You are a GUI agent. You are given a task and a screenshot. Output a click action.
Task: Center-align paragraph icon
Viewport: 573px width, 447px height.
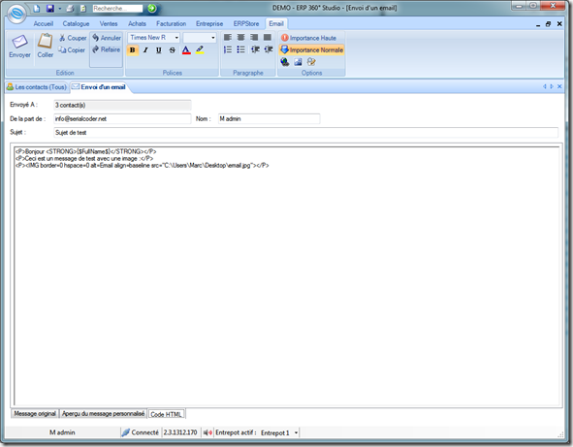coord(240,37)
